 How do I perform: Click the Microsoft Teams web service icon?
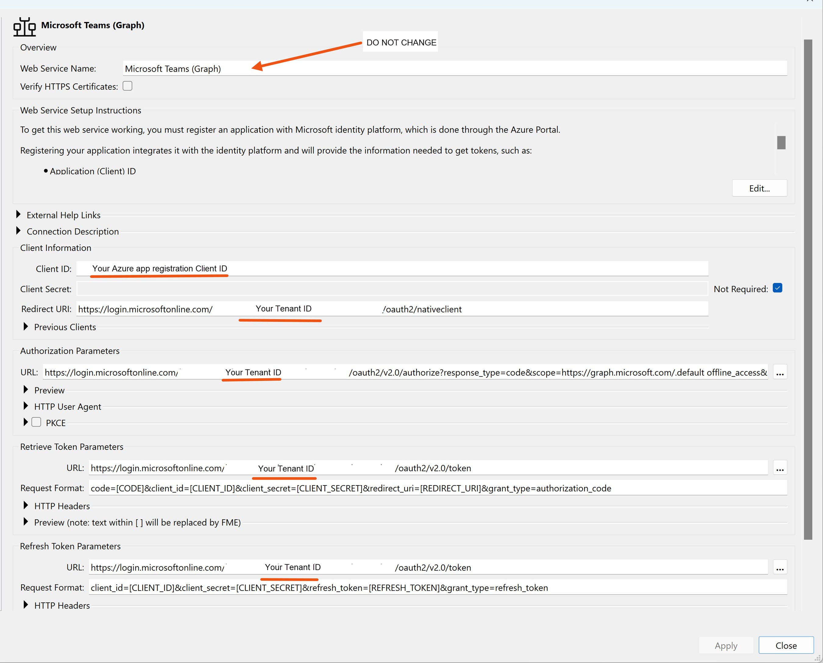[x=24, y=27]
